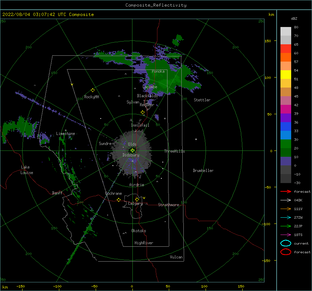Viewport: 312px width, 291px height.
Task: Select the Drumheller label
Action: tap(203, 171)
